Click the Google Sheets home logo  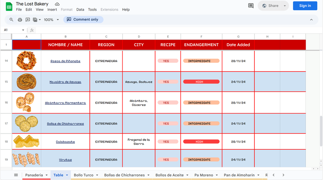click(9, 6)
